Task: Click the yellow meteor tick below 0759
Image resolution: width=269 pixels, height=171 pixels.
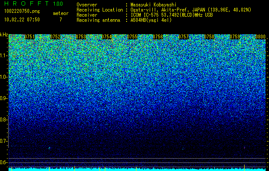Action: [244, 167]
